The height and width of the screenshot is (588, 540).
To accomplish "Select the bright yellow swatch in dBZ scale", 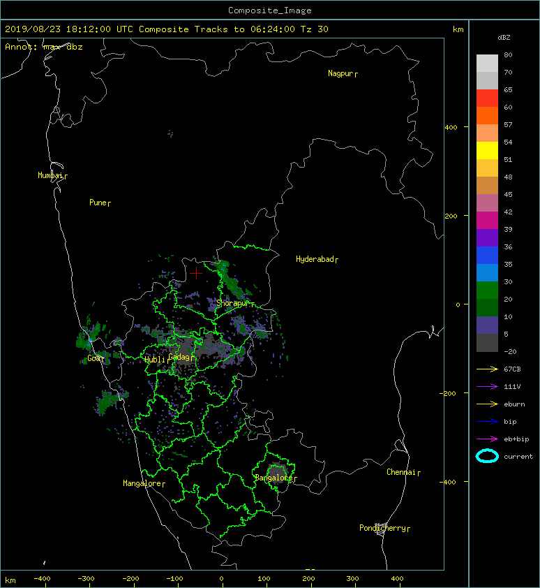I will point(487,150).
